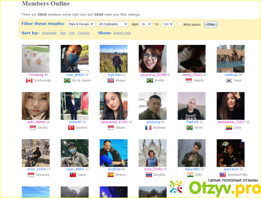Click the France flag beside Bordeaux
This screenshot has width=261, height=198.
[148, 128]
